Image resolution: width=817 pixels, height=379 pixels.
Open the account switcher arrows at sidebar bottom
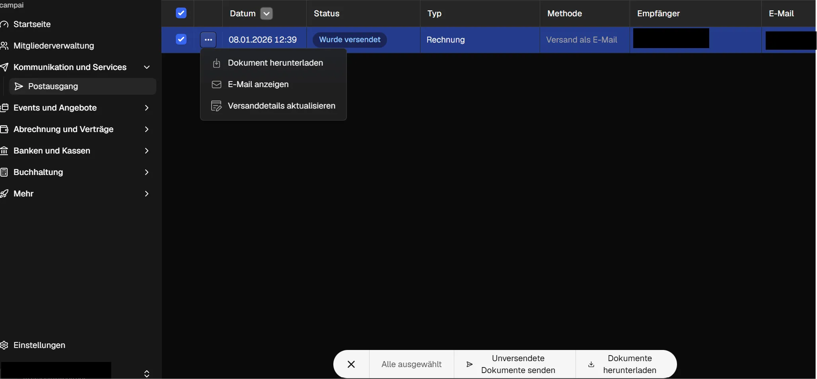[147, 373]
